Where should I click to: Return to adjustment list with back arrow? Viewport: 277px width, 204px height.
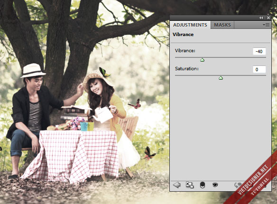coord(176,185)
